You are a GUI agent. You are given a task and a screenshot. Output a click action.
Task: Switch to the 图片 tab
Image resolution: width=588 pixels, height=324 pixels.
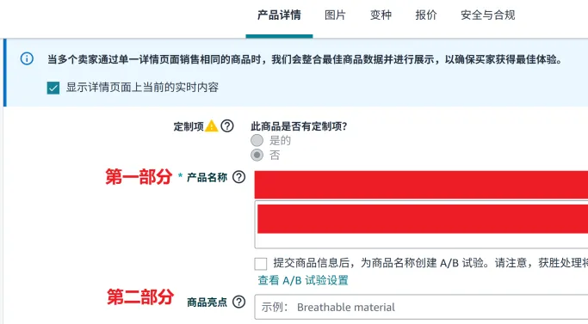335,15
